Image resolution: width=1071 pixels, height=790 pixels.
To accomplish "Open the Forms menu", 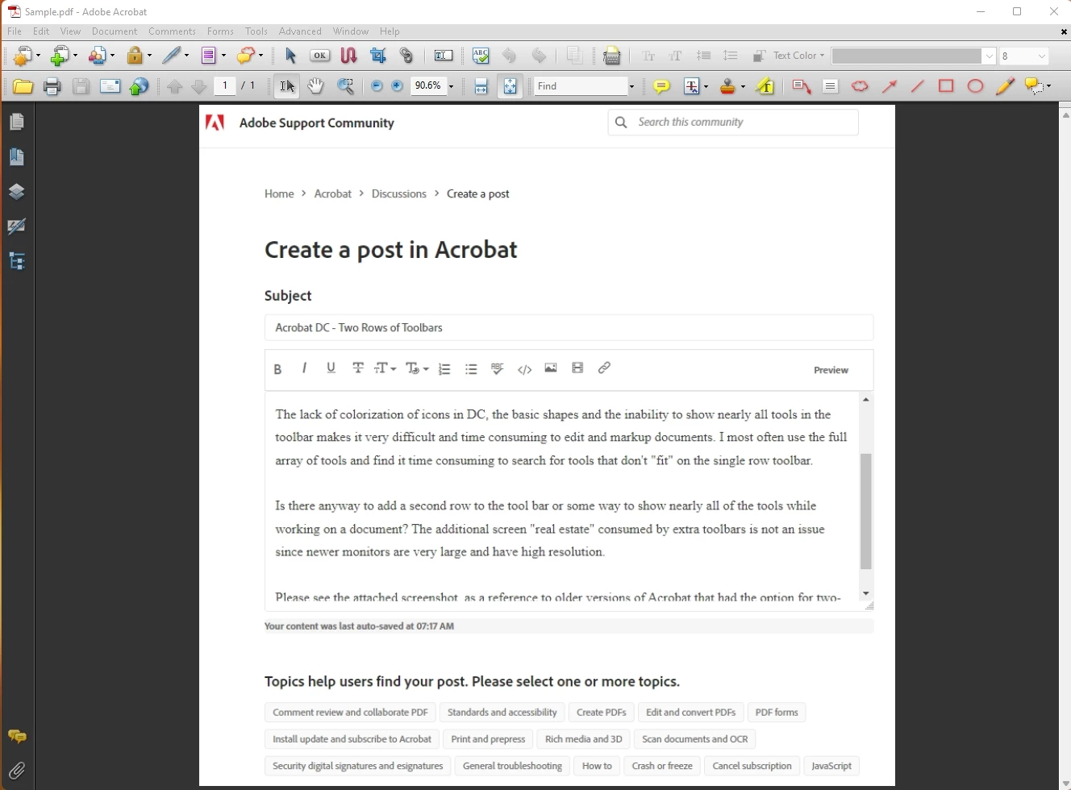I will pos(220,31).
